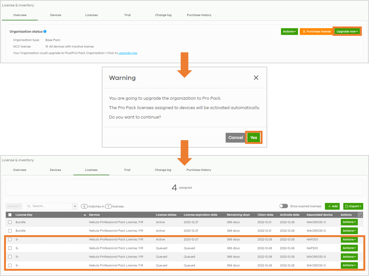The width and height of the screenshot is (369, 276).
Task: Check the second Bundle row checkbox
Action: tap(10, 231)
